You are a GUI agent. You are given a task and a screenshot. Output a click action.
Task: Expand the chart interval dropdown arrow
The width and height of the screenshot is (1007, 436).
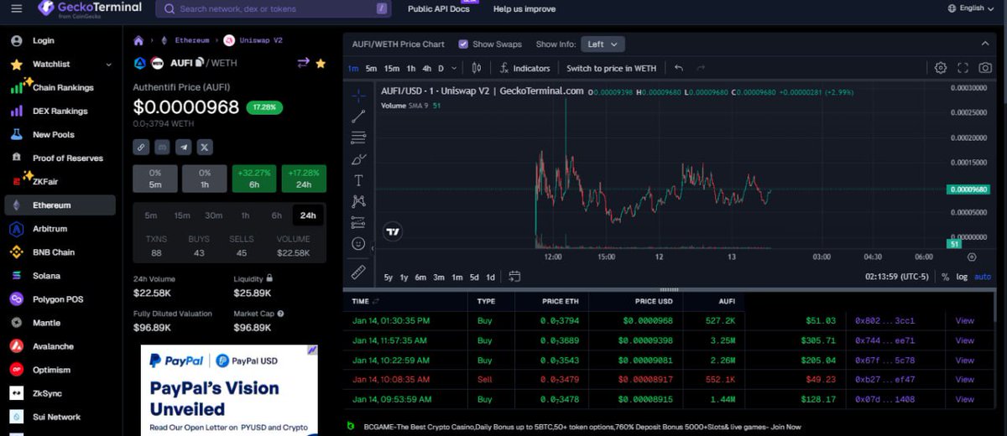454,68
